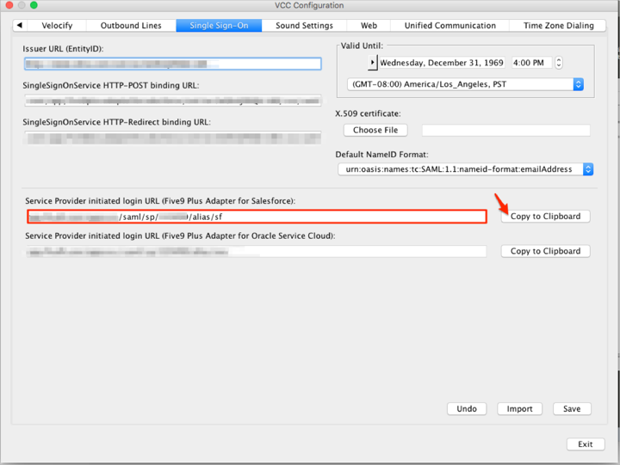Viewport: 620px width, 465px height.
Task: Open the Unified Communication tab
Action: (x=449, y=26)
